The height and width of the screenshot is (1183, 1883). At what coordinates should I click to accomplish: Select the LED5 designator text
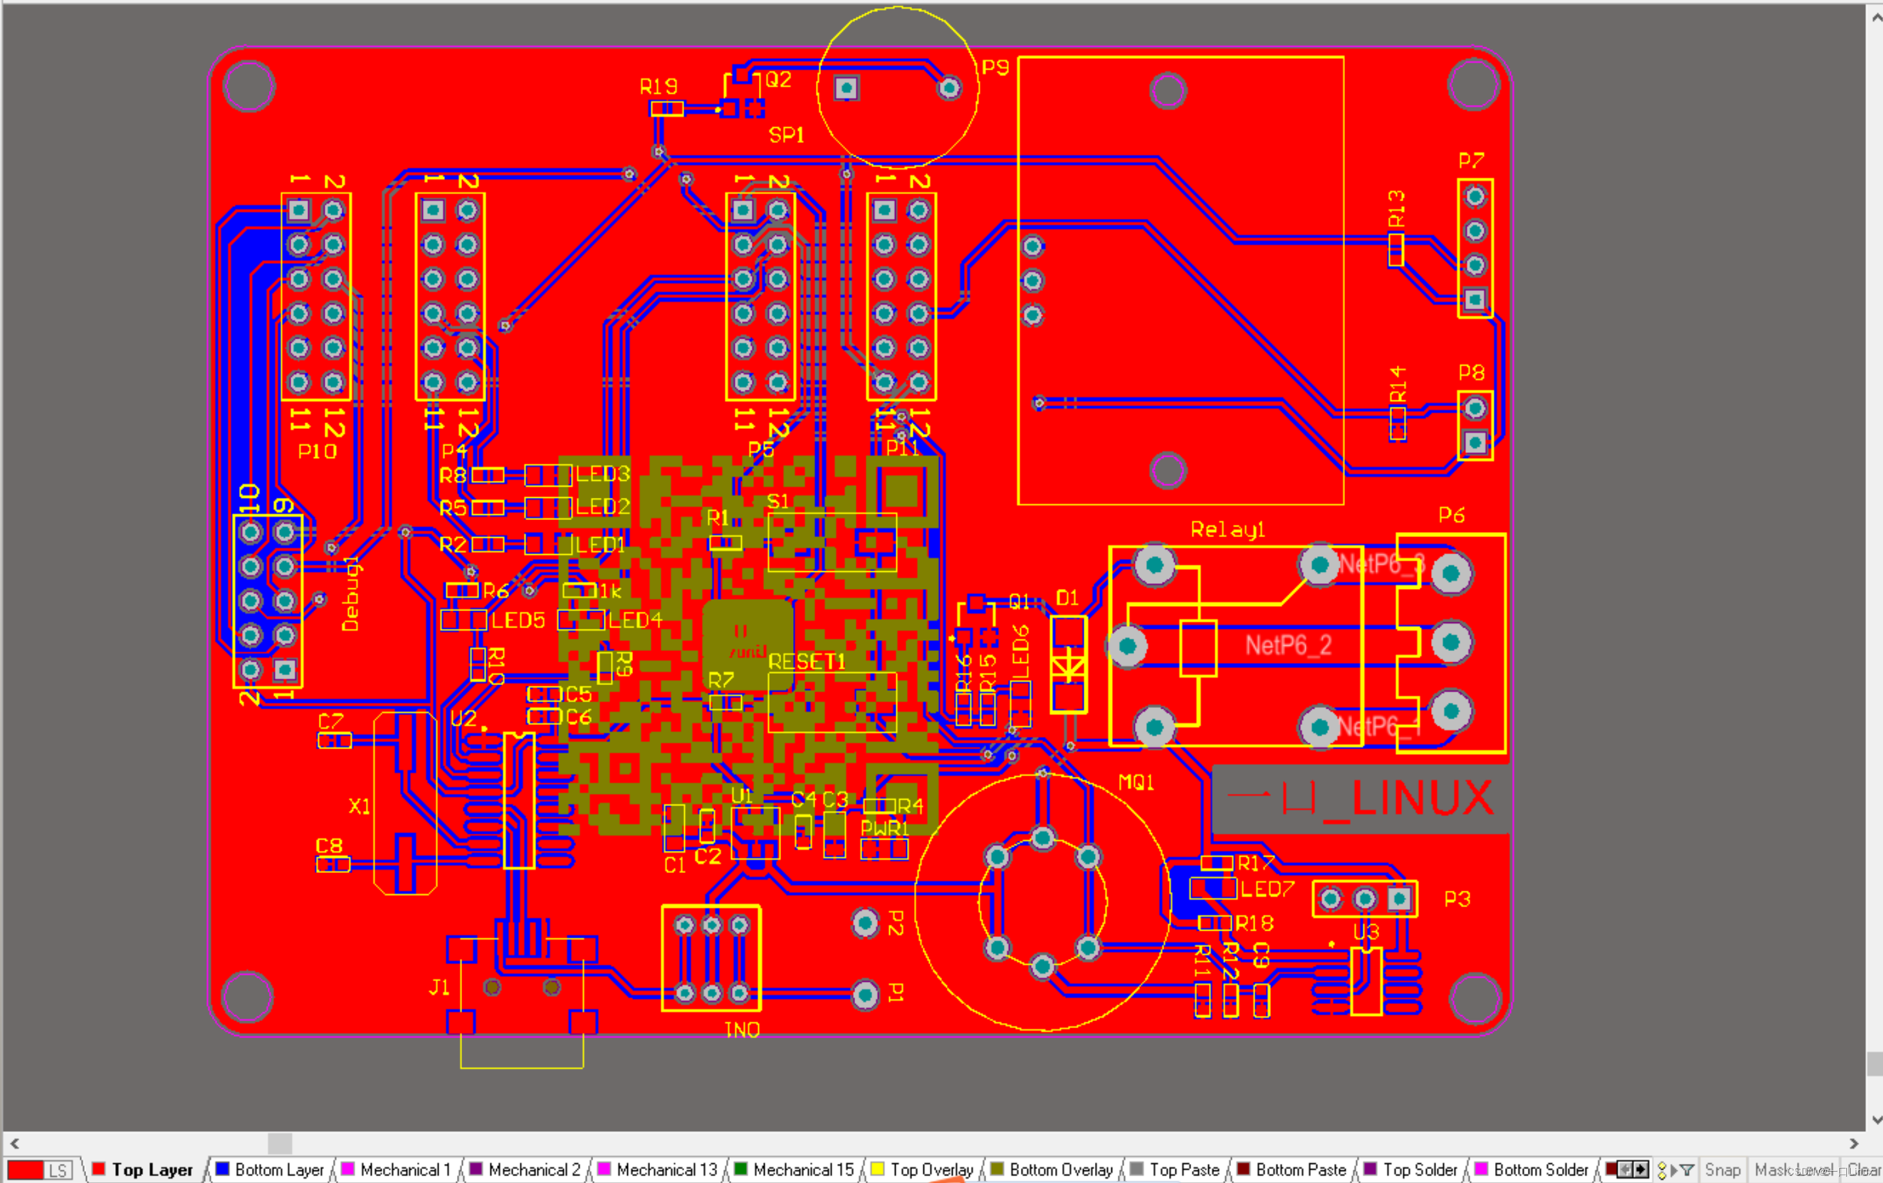click(518, 621)
